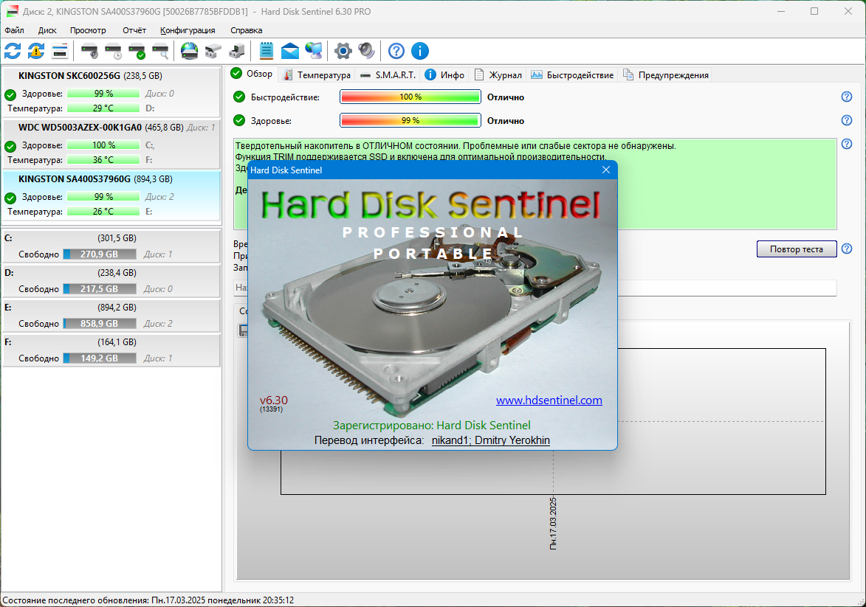
Task: Click the blue notepad report icon
Action: [267, 52]
